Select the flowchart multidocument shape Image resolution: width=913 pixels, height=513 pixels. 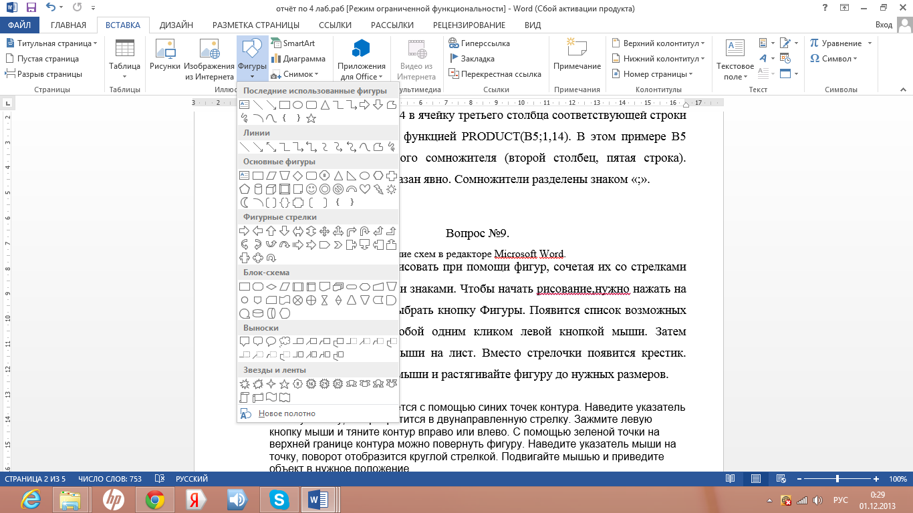point(338,287)
